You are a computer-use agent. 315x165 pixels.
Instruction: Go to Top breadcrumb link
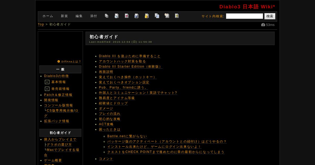click(41, 24)
